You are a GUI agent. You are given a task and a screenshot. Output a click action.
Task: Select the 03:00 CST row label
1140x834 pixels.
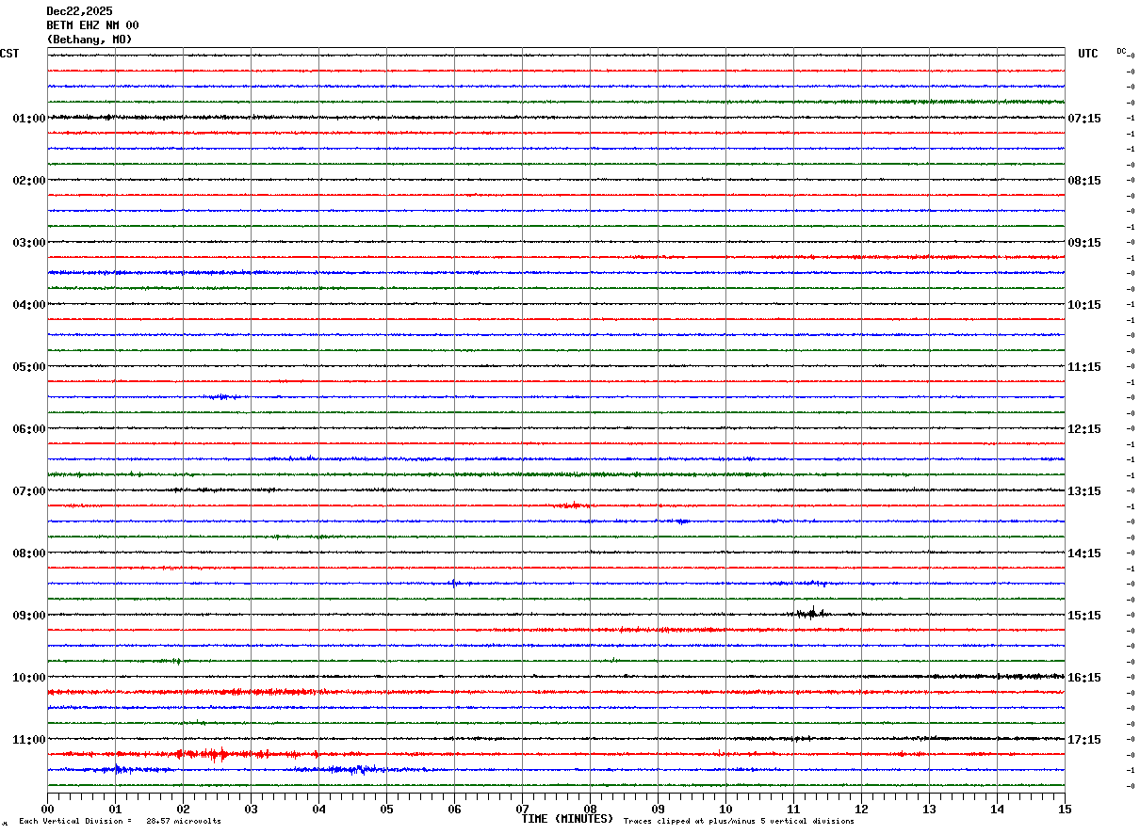tap(29, 243)
